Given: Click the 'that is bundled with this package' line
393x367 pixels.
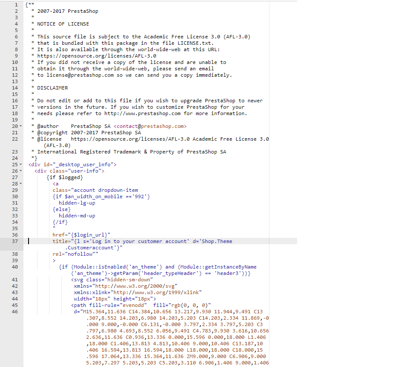Looking at the screenshot, I should coord(126,43).
